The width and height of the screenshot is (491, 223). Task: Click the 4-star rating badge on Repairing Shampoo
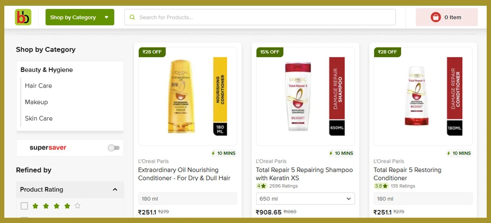(261, 186)
